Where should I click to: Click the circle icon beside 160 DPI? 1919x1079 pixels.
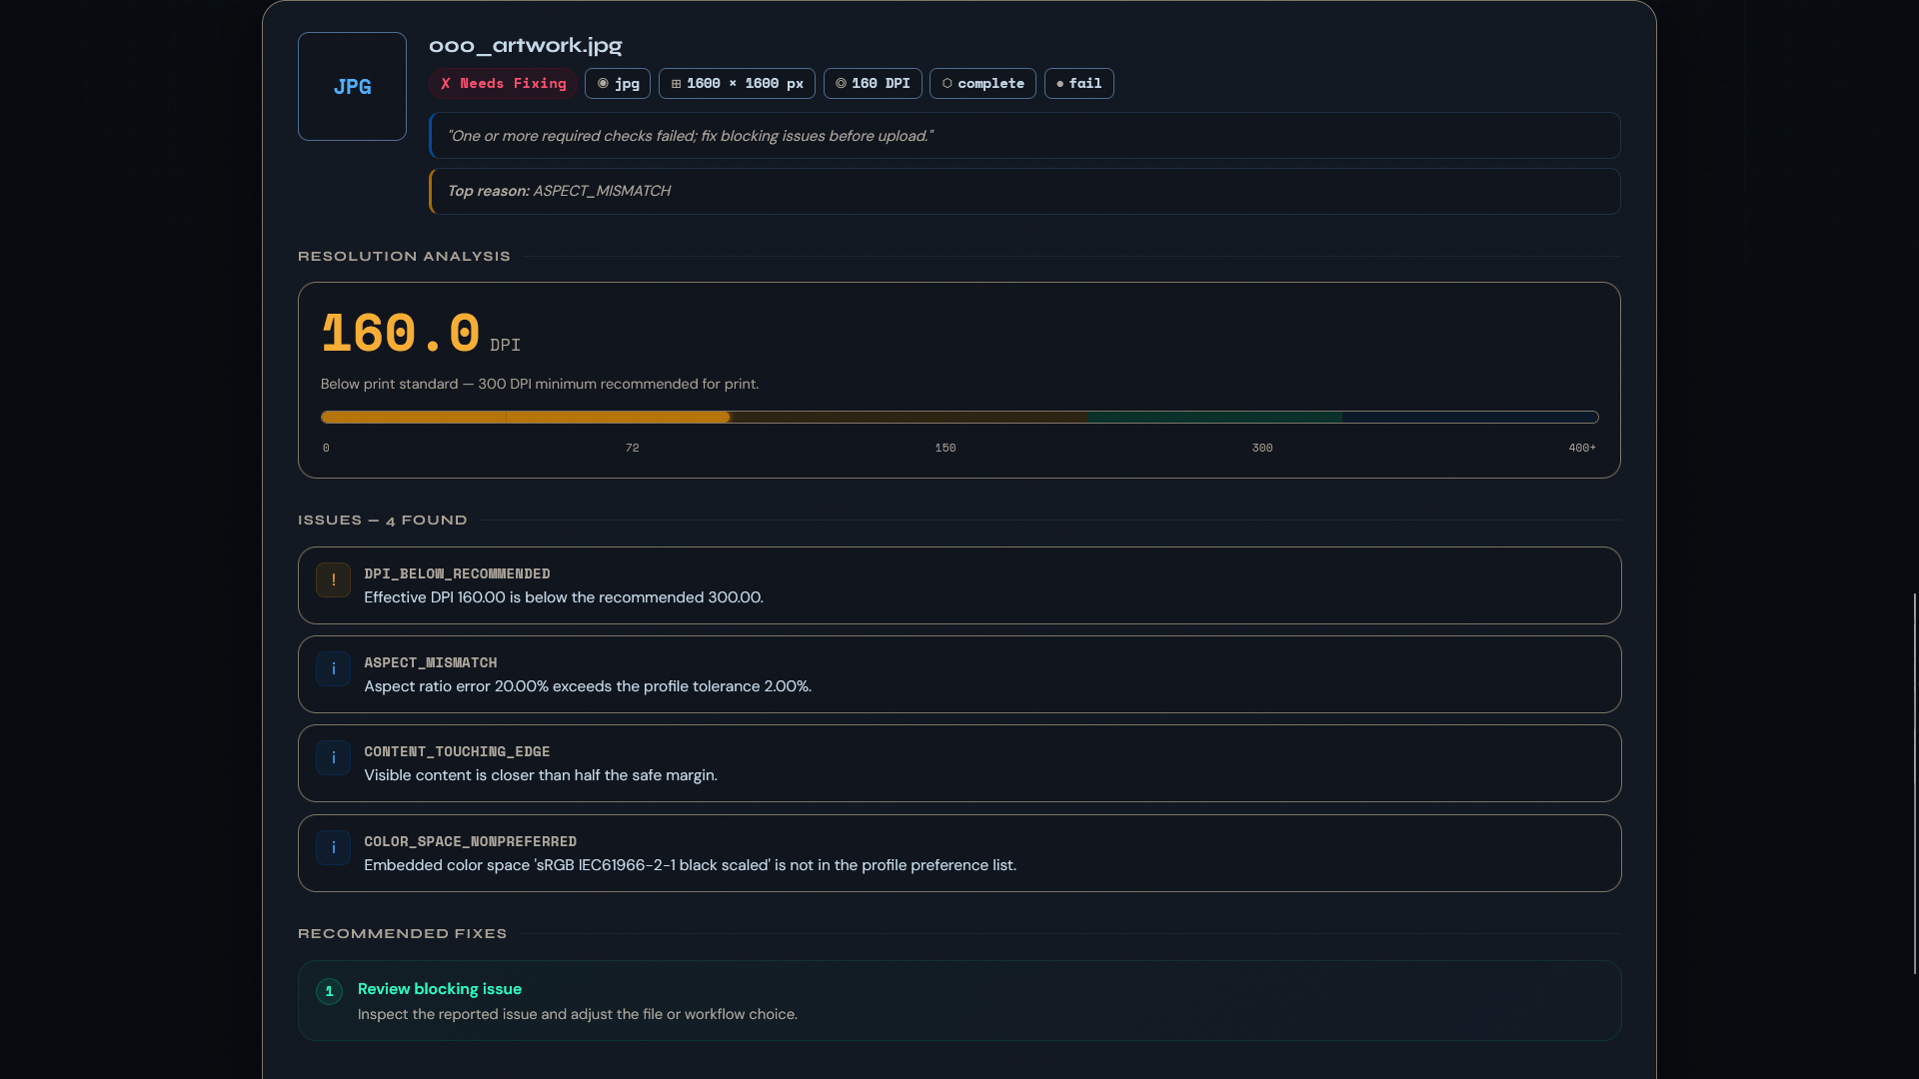841,84
